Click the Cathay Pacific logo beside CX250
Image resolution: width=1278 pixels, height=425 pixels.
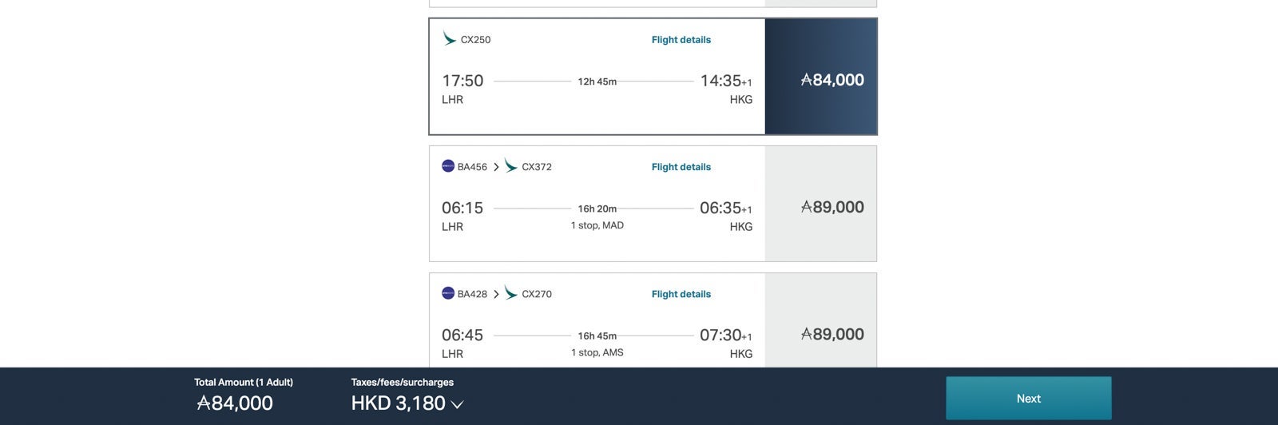(x=450, y=38)
